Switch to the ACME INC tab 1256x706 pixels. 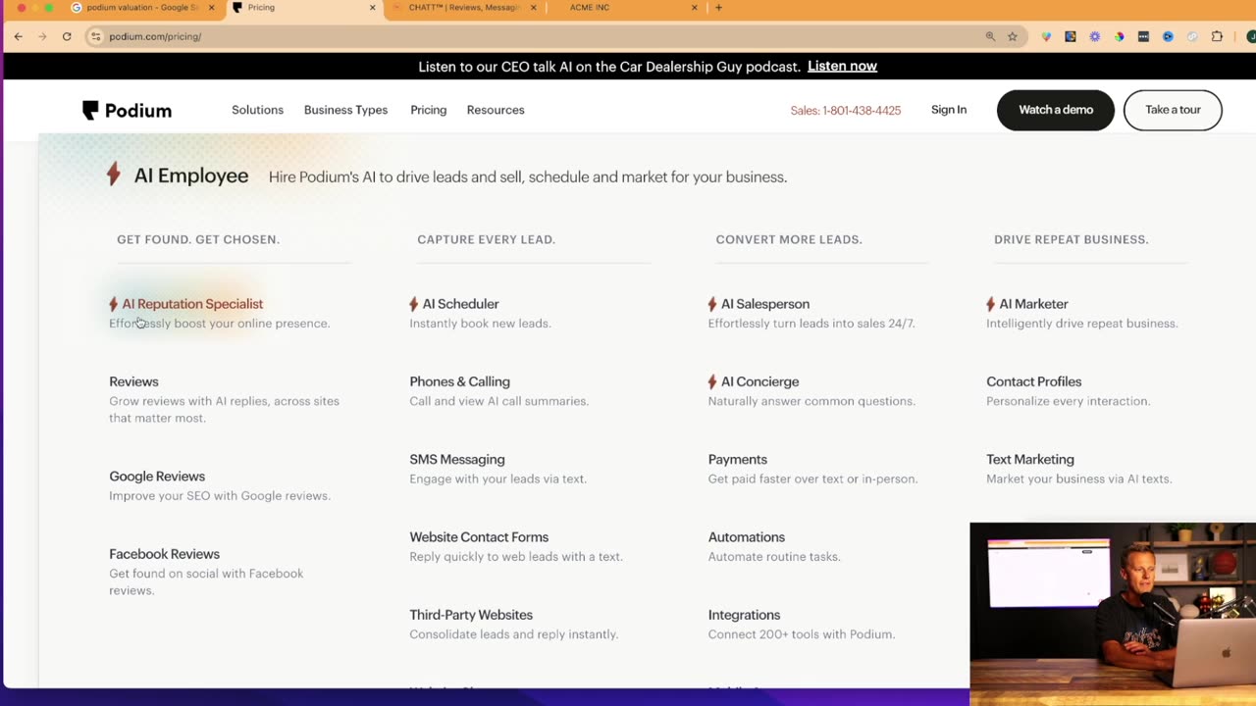click(x=626, y=8)
